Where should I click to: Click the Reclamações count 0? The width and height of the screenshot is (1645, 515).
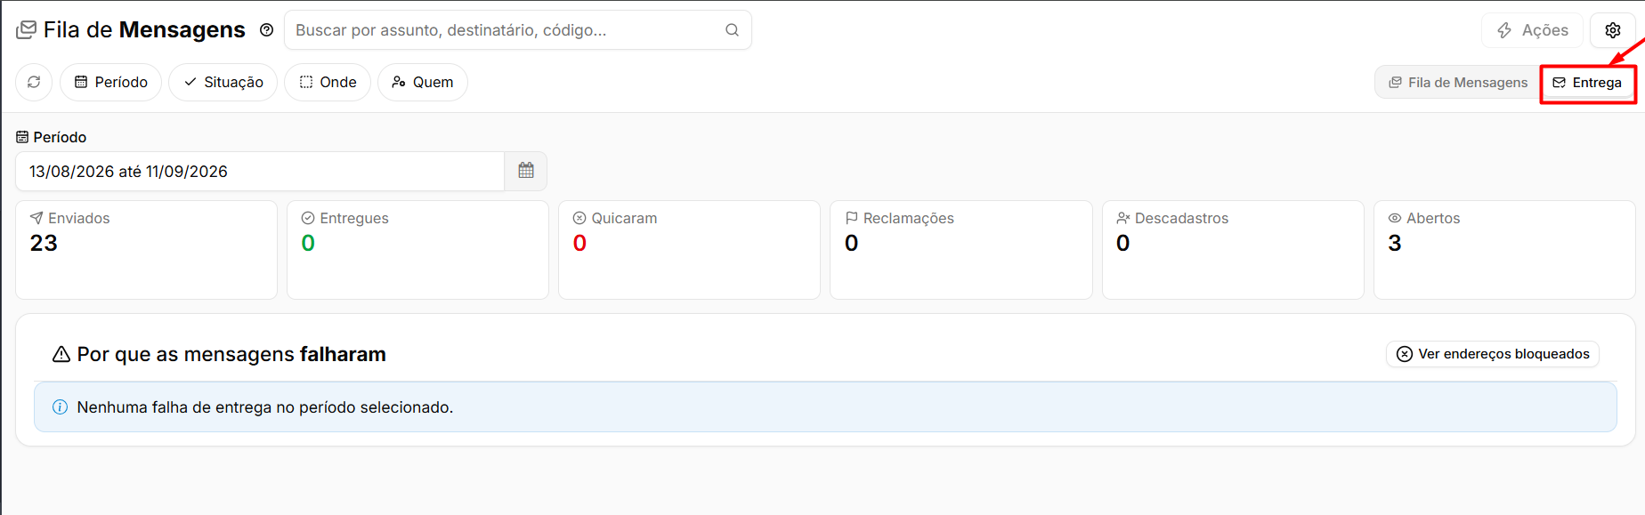point(852,243)
